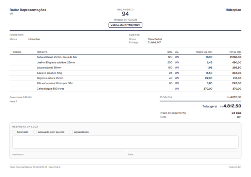This screenshot has height=177, width=251.
Task: Click unit price 1,95
Action: (x=210, y=68)
